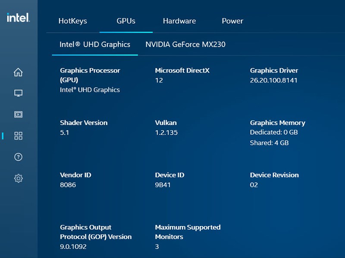Select the Home icon in the sidebar
Screen dimensions: 345x258
[18, 72]
